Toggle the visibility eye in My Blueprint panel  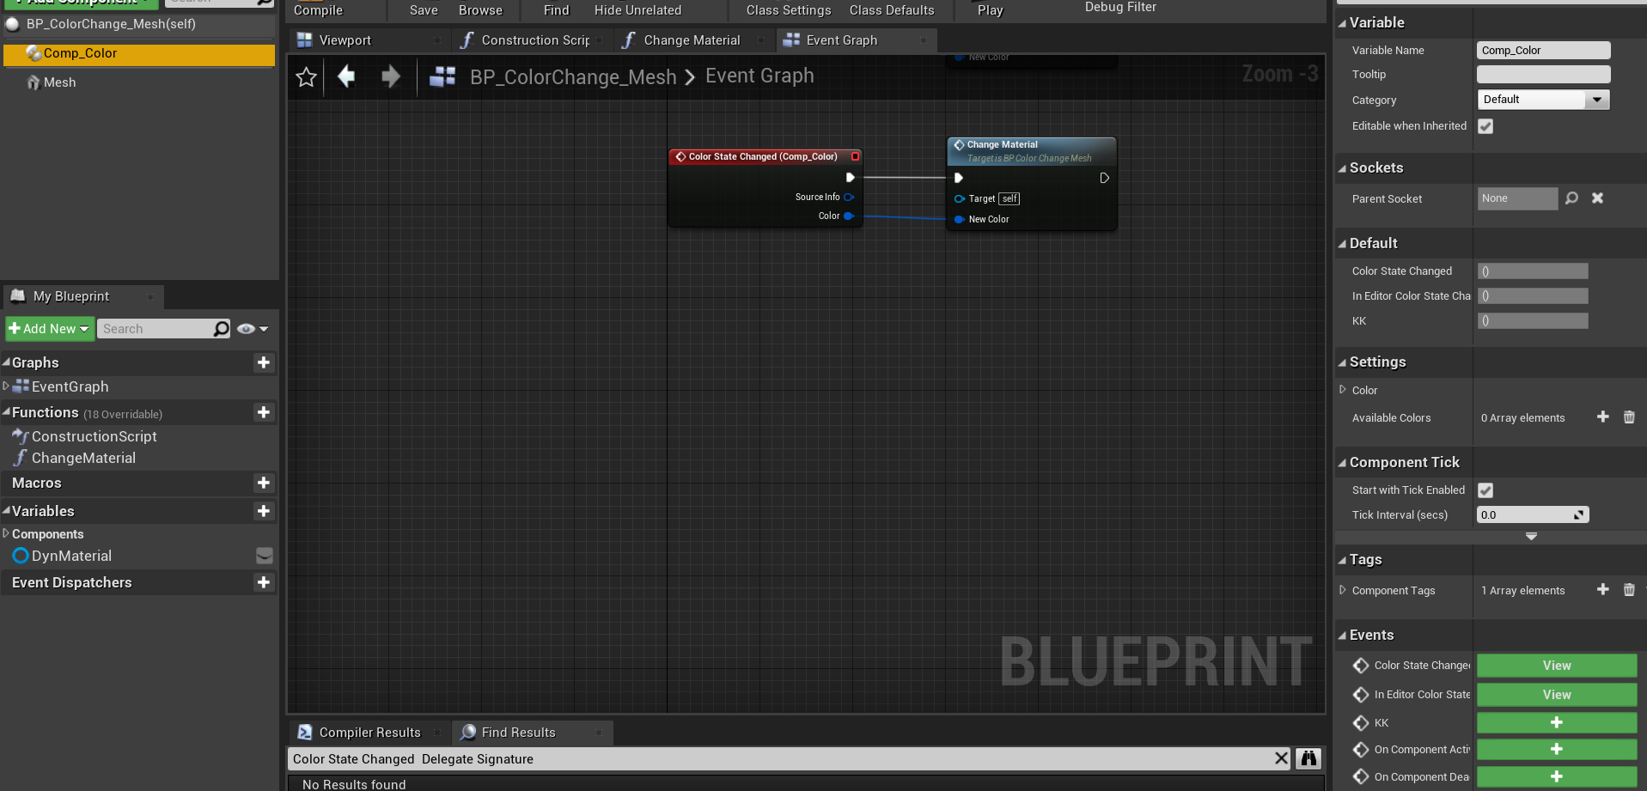245,328
